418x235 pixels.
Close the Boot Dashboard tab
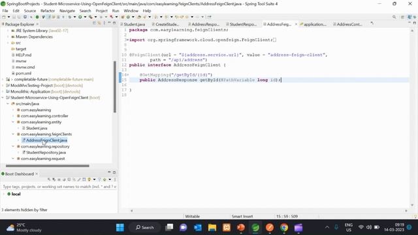37,174
